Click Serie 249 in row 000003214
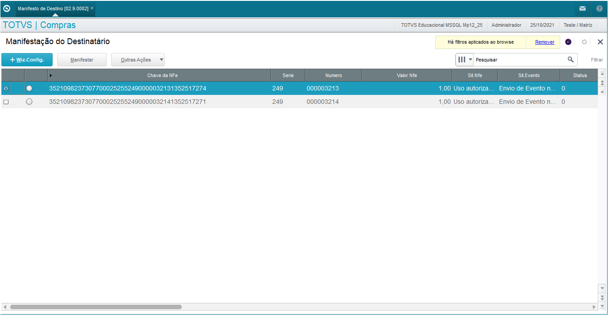 tap(278, 102)
